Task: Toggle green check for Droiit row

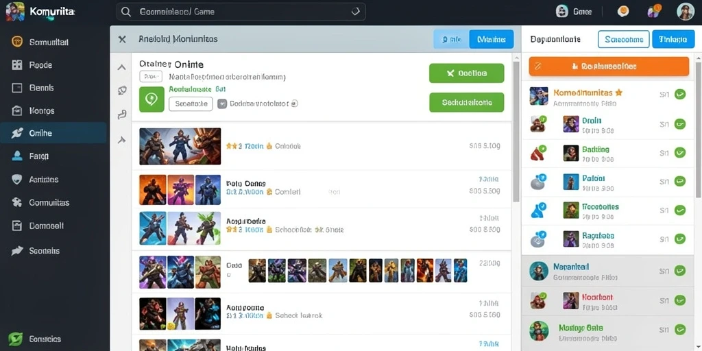Action: (680, 124)
